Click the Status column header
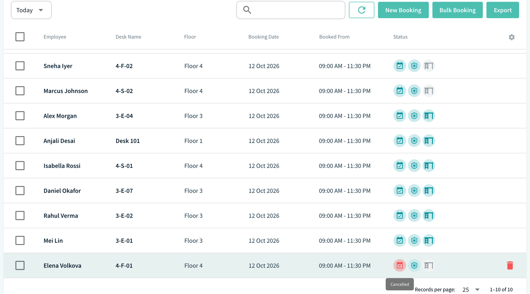Image resolution: width=530 pixels, height=294 pixels. [400, 37]
